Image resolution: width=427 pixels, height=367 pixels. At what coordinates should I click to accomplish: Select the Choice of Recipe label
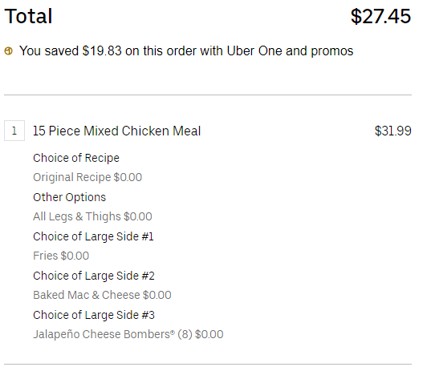pos(76,158)
